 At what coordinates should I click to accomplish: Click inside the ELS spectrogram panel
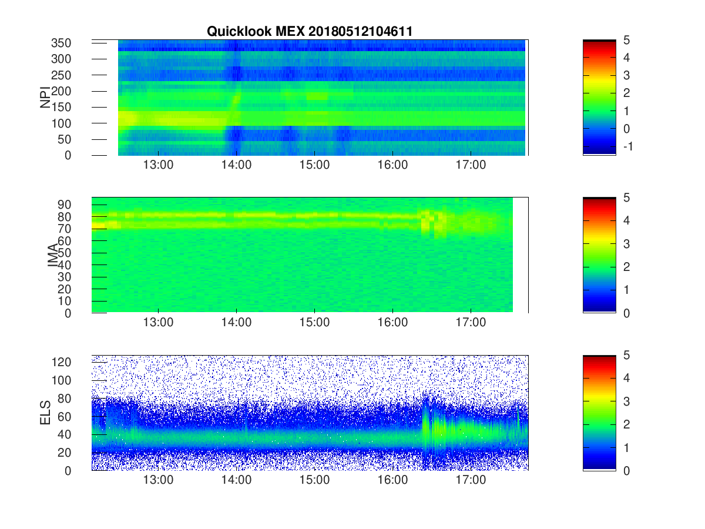[310, 413]
